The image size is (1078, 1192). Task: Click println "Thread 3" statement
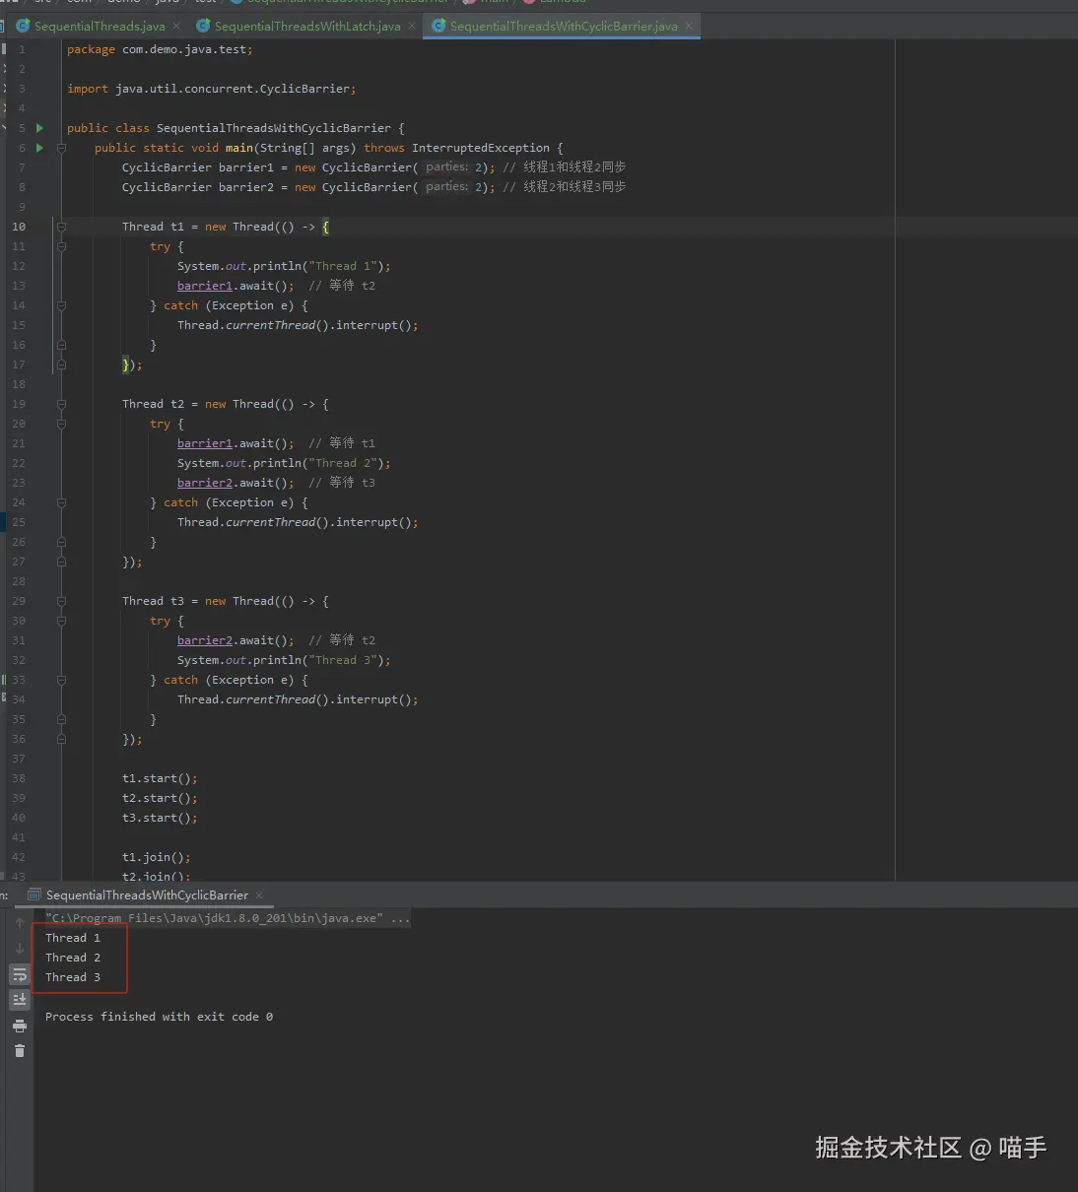point(284,660)
